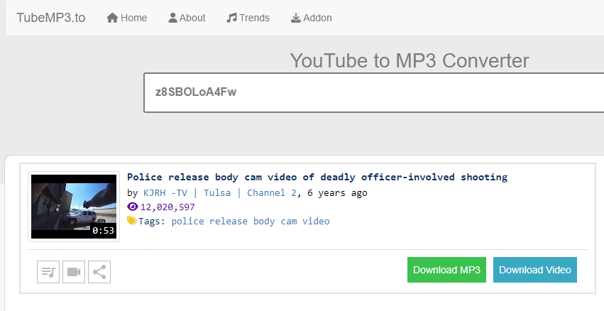Viewport: 604px width, 311px height.
Task: Click the yellow tags icon
Action: click(x=132, y=221)
